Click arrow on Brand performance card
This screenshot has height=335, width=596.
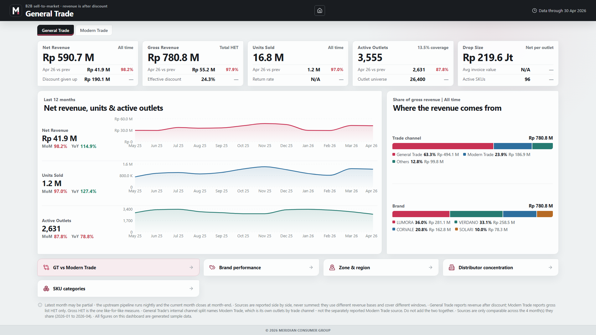click(311, 267)
